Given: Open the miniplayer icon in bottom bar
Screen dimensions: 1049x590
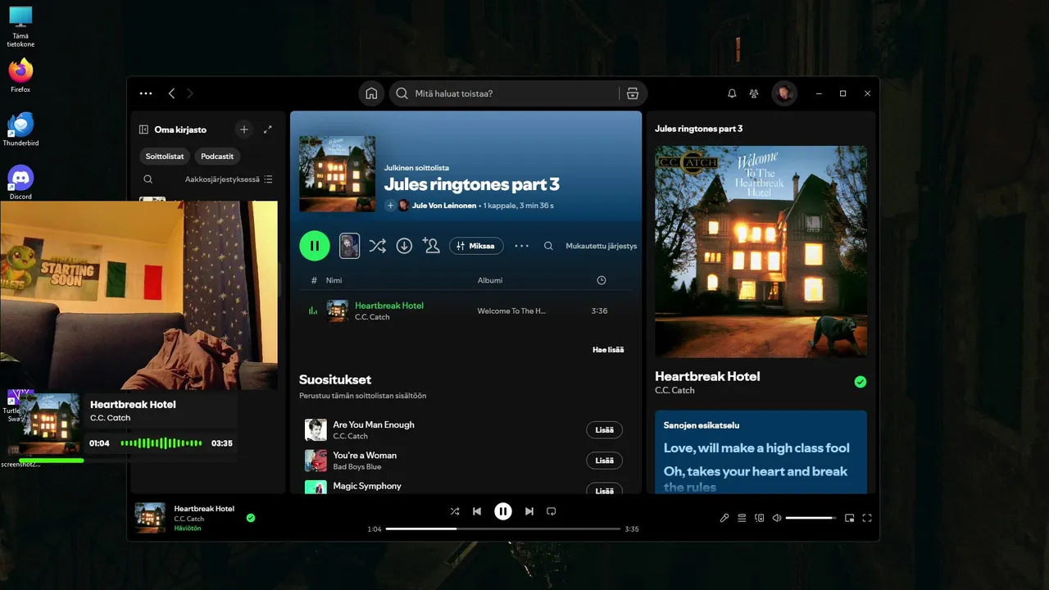Looking at the screenshot, I should [x=850, y=518].
